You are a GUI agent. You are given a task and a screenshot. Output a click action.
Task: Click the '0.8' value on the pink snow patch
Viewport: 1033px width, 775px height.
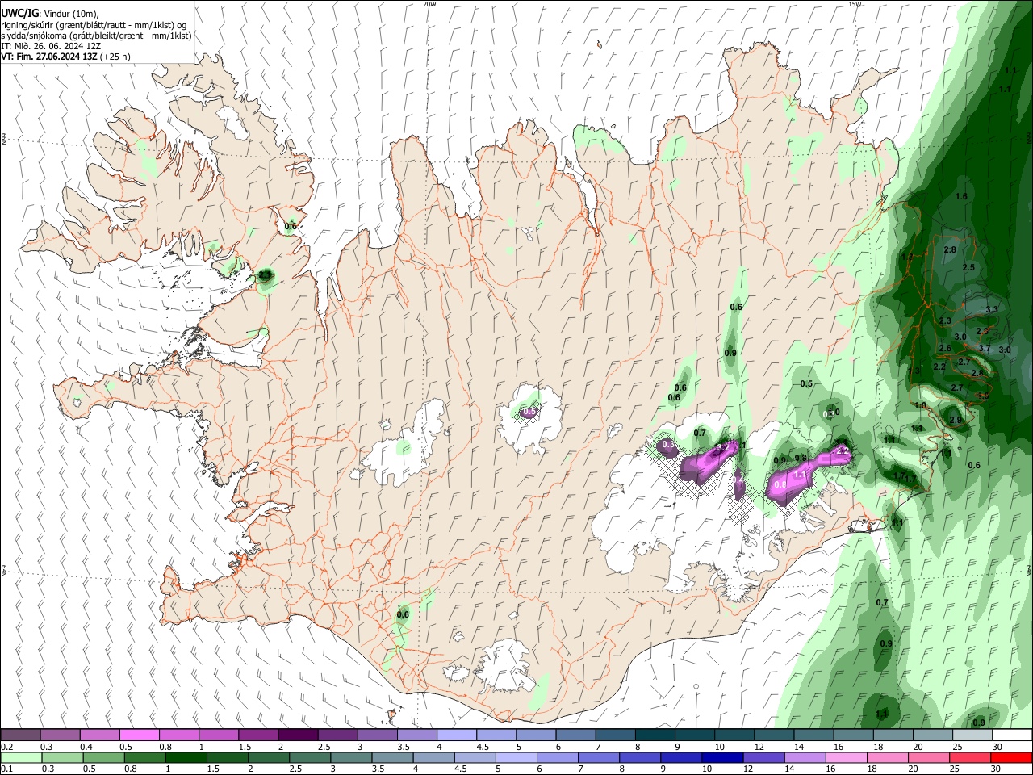780,484
